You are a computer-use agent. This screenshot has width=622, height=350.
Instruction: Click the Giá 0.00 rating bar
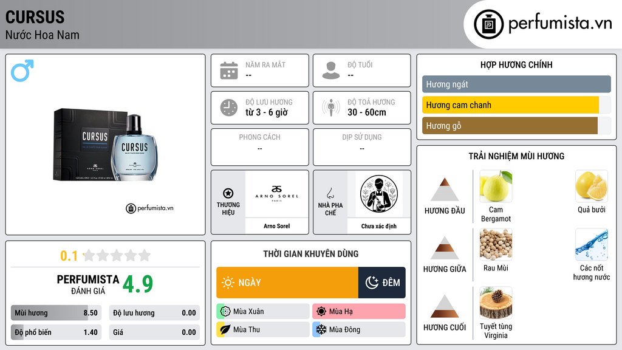pos(154,332)
